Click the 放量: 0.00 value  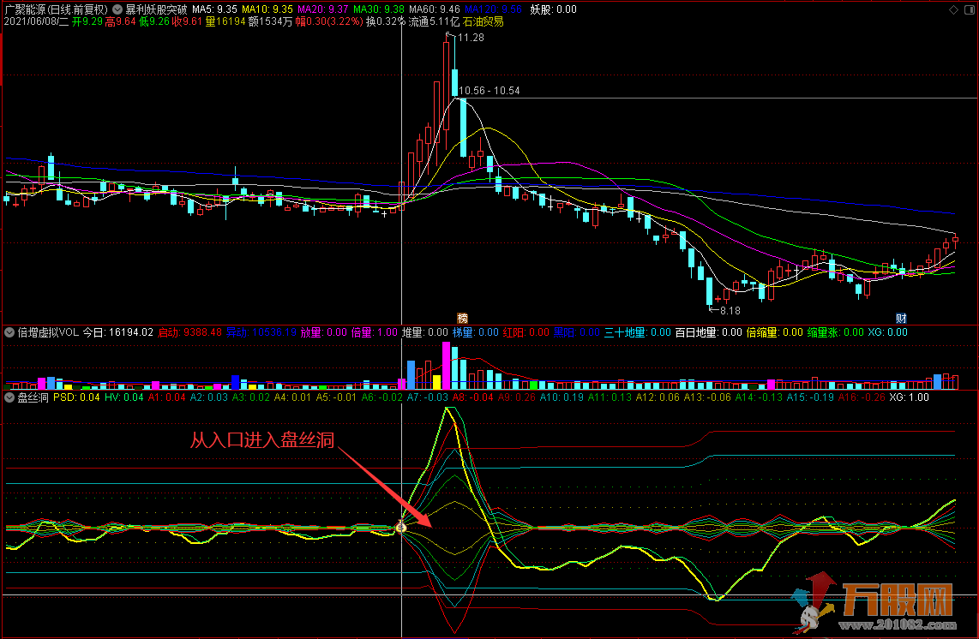(x=323, y=332)
